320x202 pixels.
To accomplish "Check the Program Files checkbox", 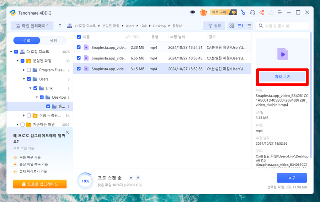I will click(x=29, y=70).
